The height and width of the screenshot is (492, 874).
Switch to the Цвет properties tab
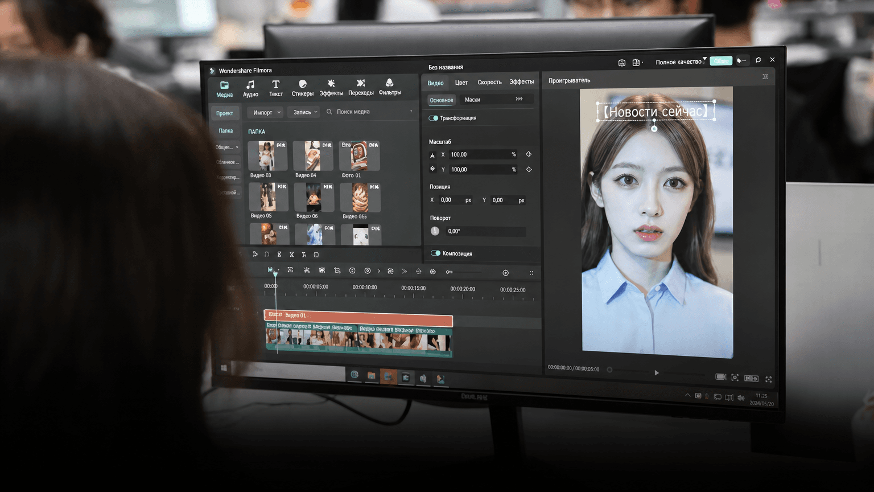(461, 83)
